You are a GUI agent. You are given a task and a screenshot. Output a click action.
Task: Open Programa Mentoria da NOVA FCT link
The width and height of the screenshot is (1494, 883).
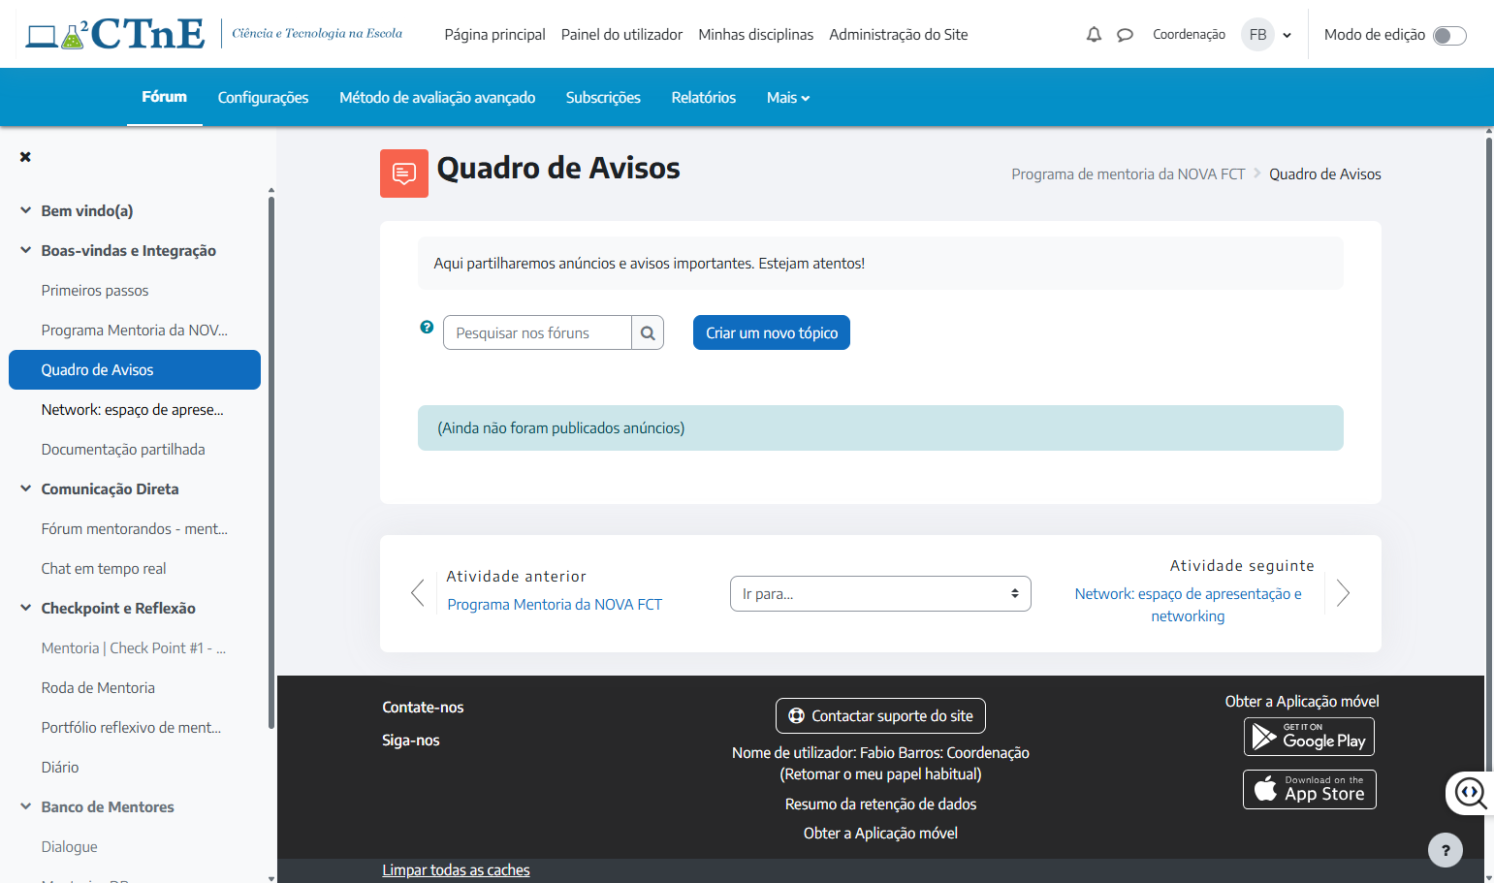tap(555, 605)
